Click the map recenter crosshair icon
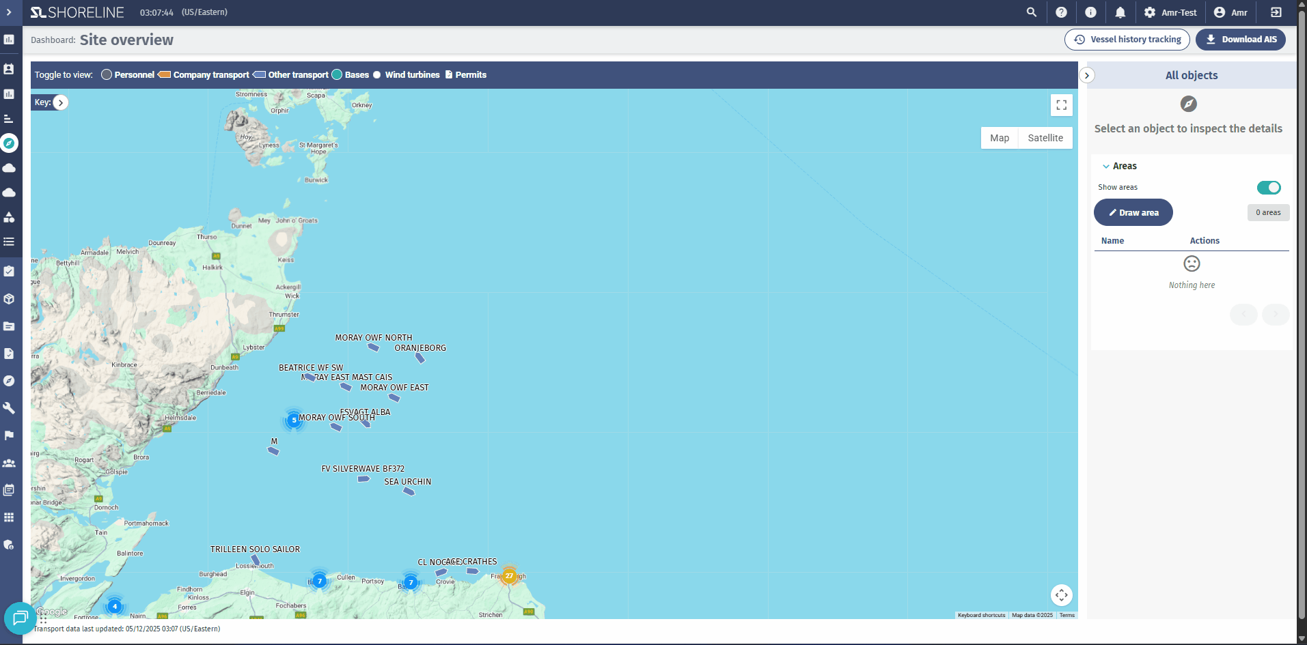This screenshot has width=1307, height=645. coord(1061,595)
